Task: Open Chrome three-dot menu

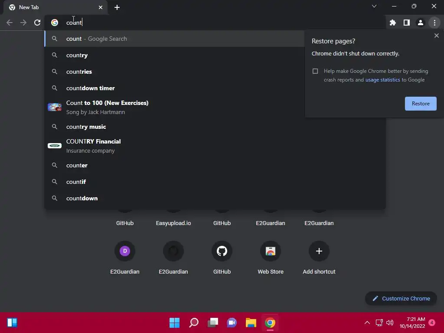Action: coord(434,23)
